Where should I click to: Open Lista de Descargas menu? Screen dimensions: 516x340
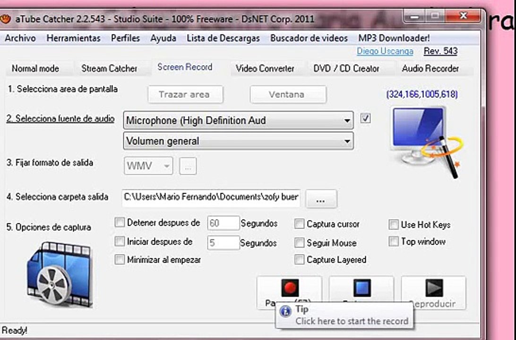223,38
